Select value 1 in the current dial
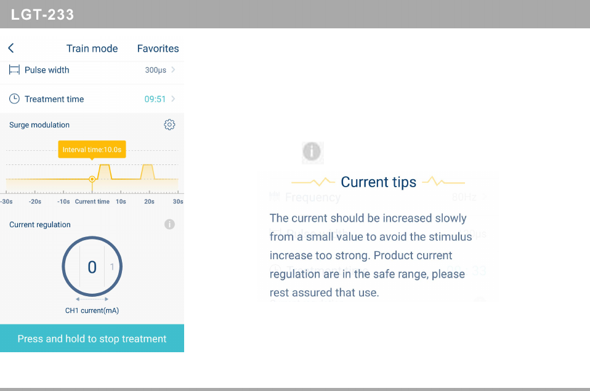Image resolution: width=590 pixels, height=391 pixels. click(112, 267)
